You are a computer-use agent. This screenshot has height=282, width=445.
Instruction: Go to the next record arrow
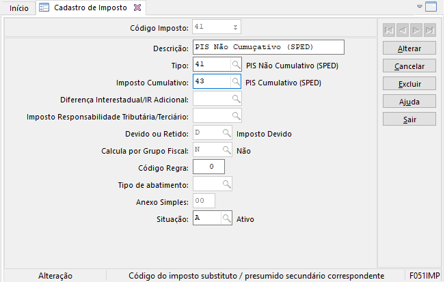pyautogui.click(x=416, y=30)
